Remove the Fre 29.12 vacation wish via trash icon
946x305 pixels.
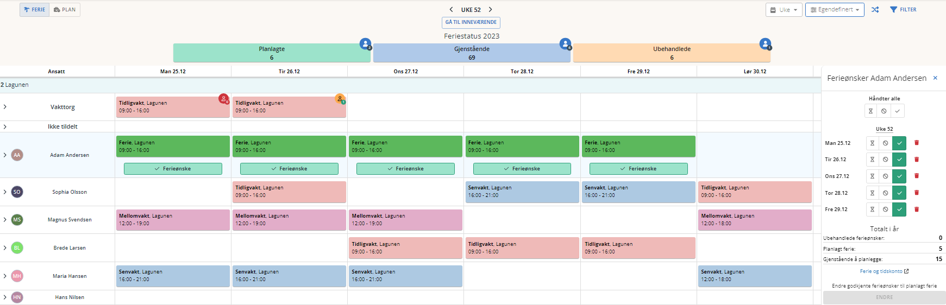(916, 209)
